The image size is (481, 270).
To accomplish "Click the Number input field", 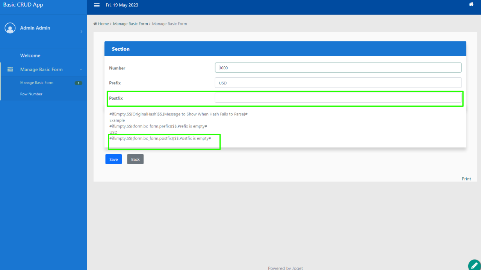I will (338, 68).
